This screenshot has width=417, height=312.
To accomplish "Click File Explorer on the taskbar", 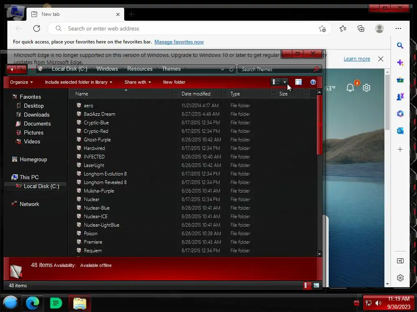I will click(79, 303).
